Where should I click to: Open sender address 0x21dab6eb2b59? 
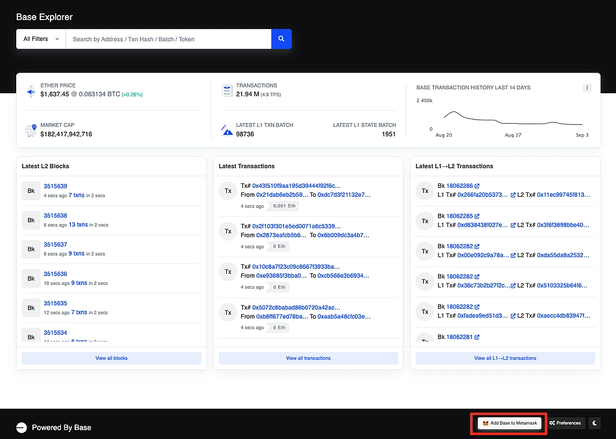pyautogui.click(x=282, y=195)
